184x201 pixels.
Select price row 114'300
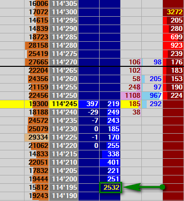click(x=64, y=12)
